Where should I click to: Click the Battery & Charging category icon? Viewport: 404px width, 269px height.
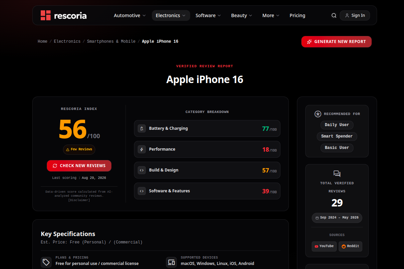point(142,128)
